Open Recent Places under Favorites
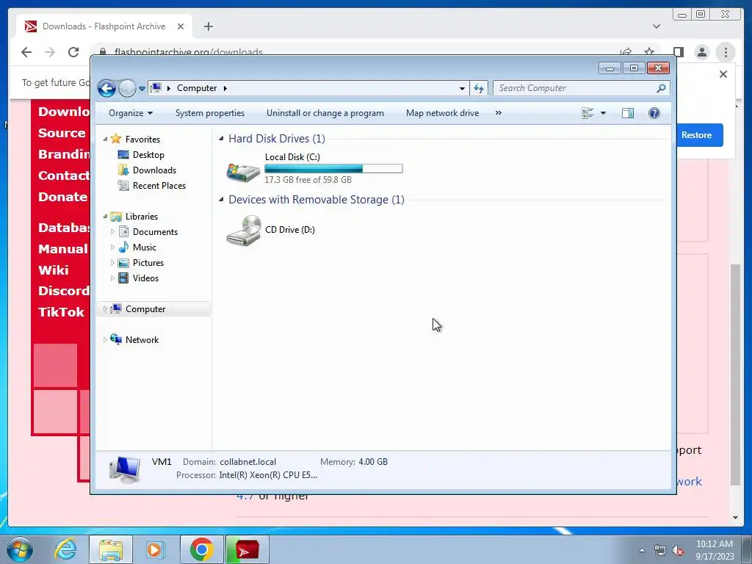 point(159,186)
